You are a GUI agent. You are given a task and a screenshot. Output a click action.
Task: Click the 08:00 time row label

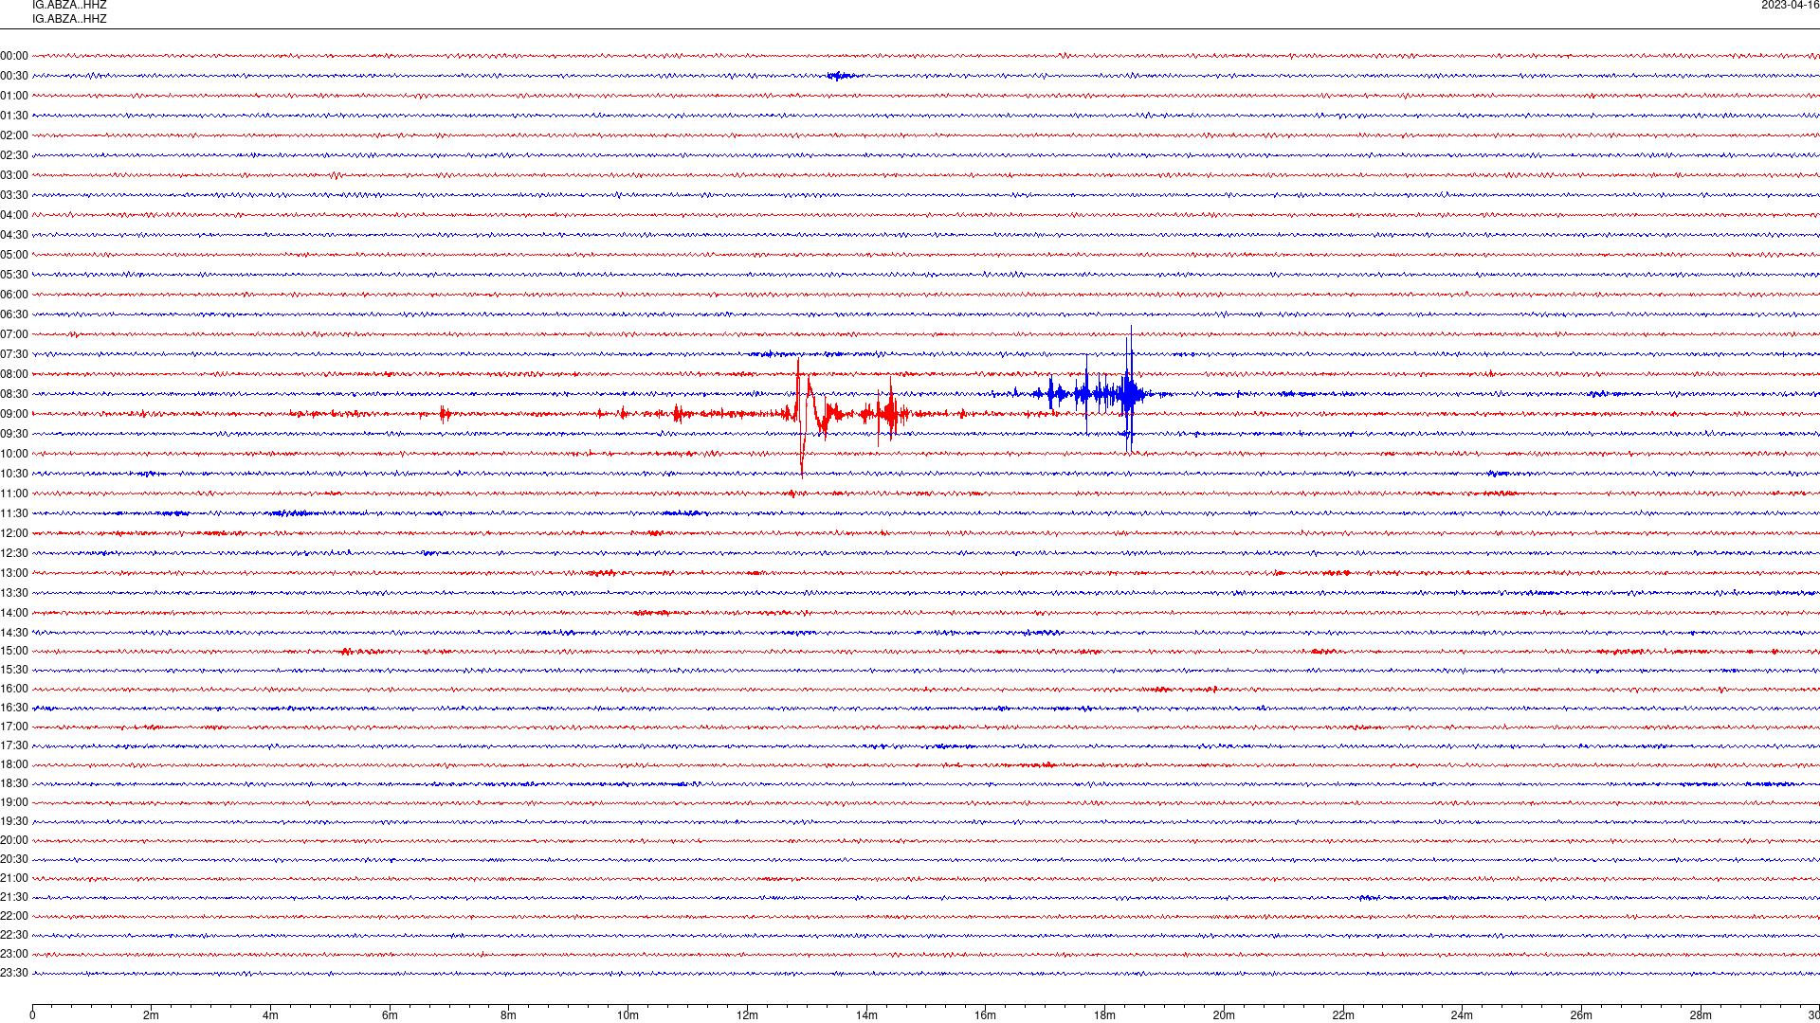[14, 374]
